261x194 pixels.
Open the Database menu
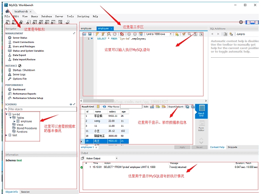(x=47, y=16)
